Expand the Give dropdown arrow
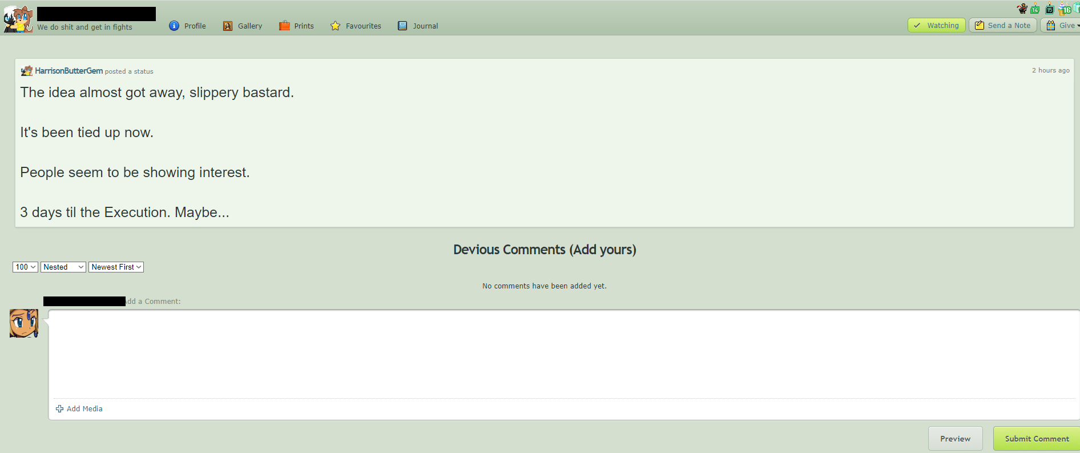The width and height of the screenshot is (1080, 453). pyautogui.click(x=1078, y=26)
